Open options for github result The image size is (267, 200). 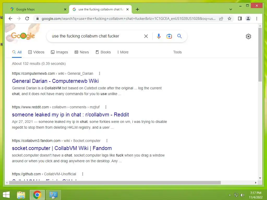[x=83, y=174]
